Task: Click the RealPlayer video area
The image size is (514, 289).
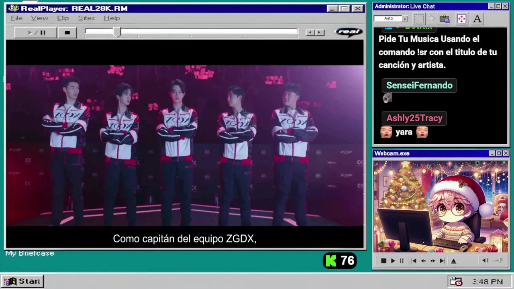Action: tap(185, 144)
